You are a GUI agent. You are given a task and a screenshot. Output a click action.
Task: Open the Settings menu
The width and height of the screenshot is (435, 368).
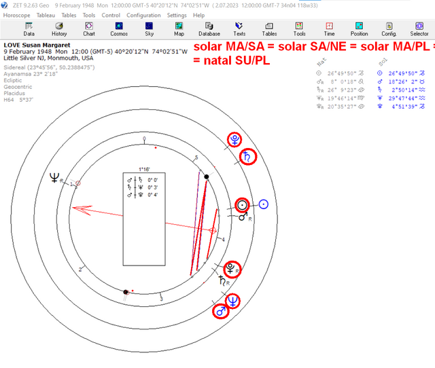[177, 15]
